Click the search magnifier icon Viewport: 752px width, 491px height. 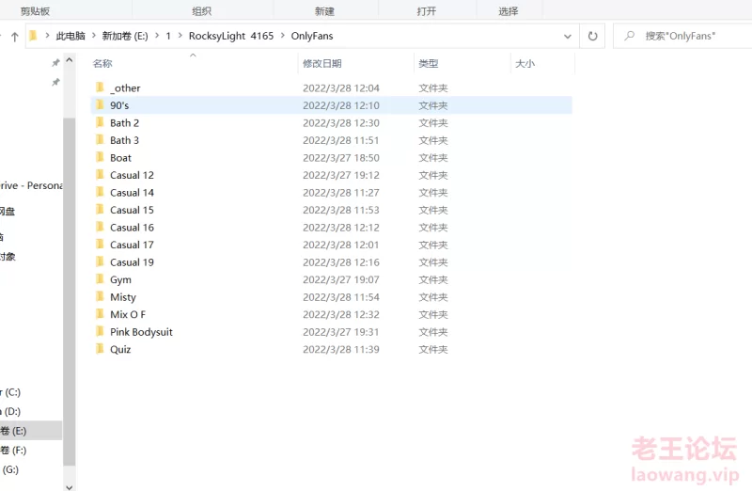click(629, 36)
